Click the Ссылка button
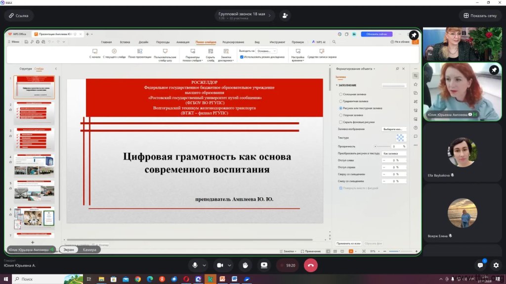This screenshot has width=506, height=284. pos(19,15)
